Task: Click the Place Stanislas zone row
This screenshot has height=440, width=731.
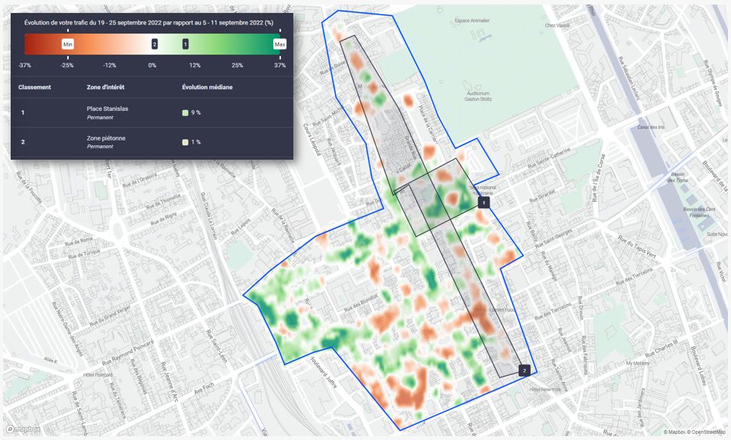Action: [x=152, y=112]
